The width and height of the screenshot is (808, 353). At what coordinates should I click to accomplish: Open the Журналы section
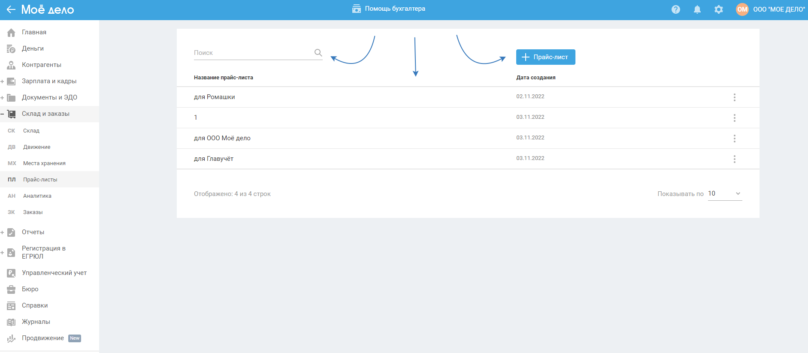(x=36, y=322)
